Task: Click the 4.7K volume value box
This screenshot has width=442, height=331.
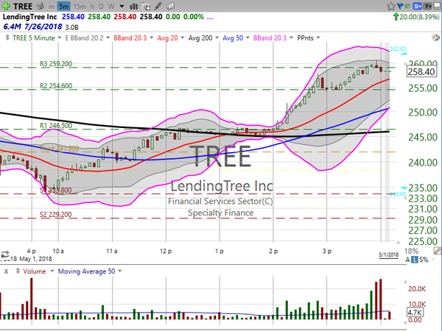Action: click(414, 313)
